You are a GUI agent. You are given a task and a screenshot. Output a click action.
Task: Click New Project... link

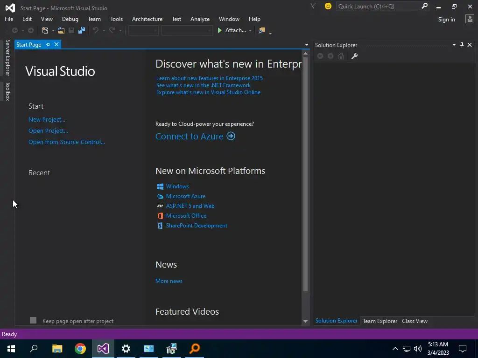tap(47, 120)
